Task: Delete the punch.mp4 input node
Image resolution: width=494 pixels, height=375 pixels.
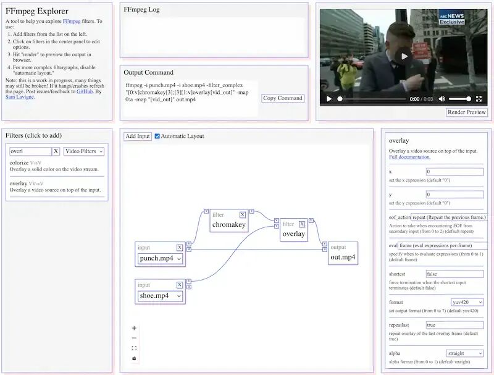Action: [x=180, y=247]
